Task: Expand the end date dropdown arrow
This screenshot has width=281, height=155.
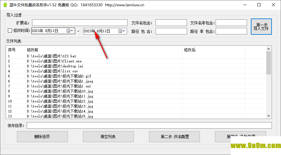Action: (x=124, y=31)
